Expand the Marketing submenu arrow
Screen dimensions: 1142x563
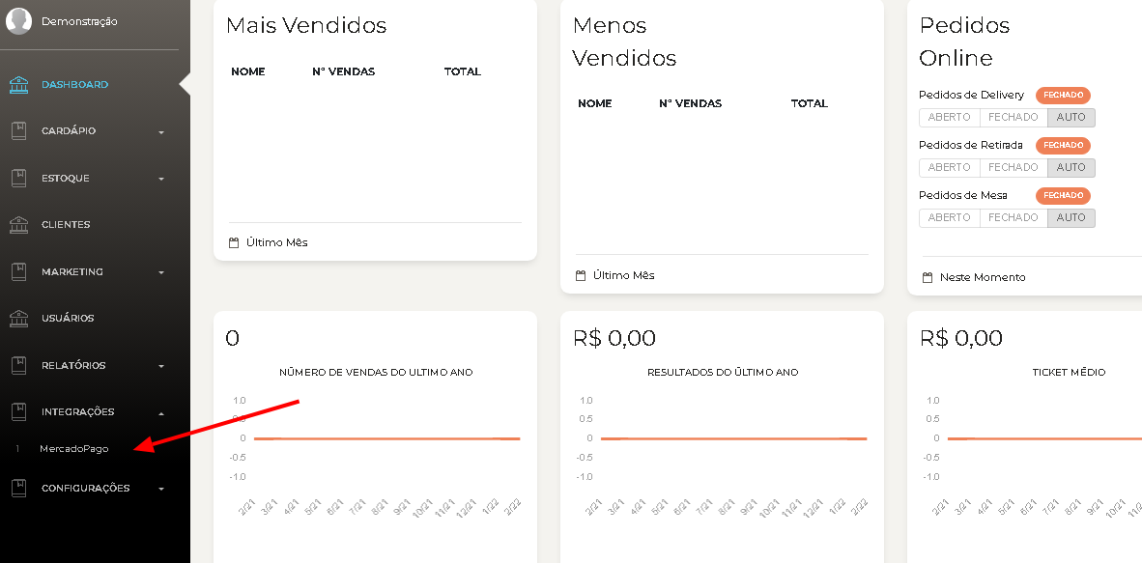pos(161,273)
